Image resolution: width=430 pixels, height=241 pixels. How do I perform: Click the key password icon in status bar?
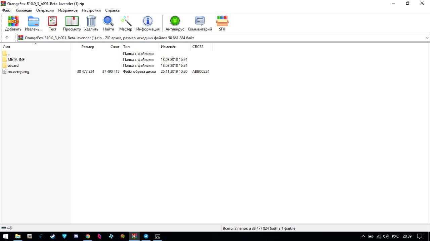tap(10, 228)
